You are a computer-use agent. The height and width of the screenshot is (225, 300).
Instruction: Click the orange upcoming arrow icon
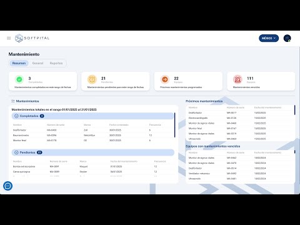pos(165,79)
